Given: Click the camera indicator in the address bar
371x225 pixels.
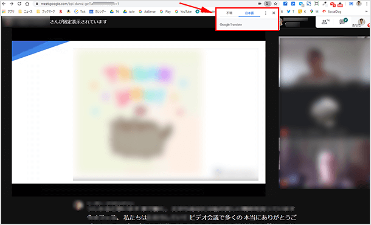Looking at the screenshot, I should click(x=260, y=4).
